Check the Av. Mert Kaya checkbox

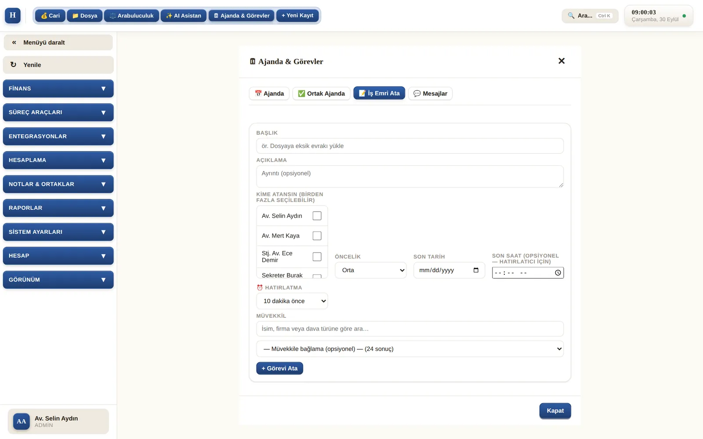point(317,236)
